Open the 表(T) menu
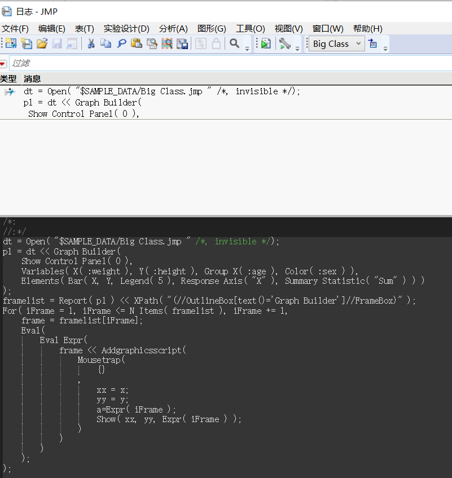 (85, 29)
